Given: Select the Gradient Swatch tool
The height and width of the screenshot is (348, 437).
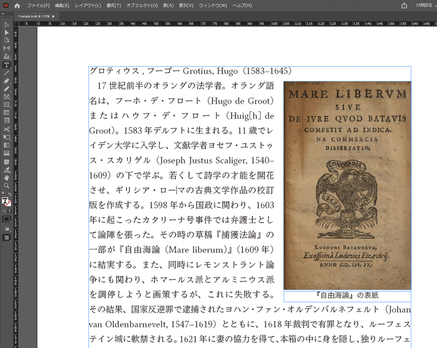Looking at the screenshot, I should (7, 145).
